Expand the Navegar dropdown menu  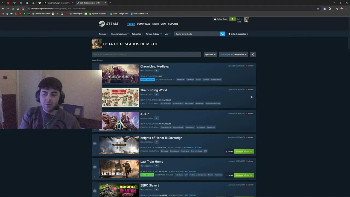coord(104,34)
